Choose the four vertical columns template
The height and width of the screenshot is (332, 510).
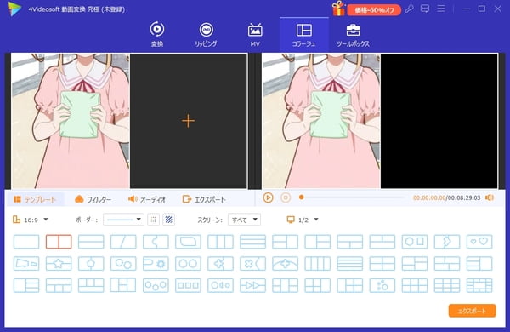317,264
